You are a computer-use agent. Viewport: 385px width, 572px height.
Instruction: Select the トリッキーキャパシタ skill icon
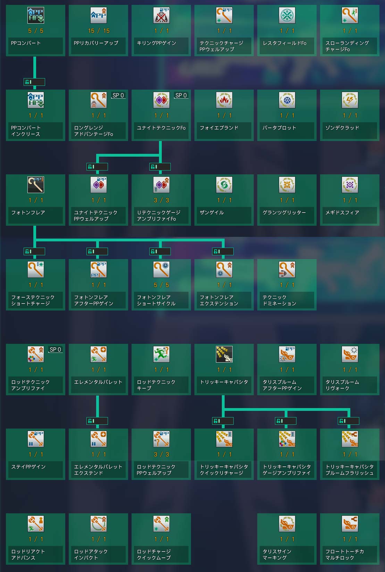[224, 354]
